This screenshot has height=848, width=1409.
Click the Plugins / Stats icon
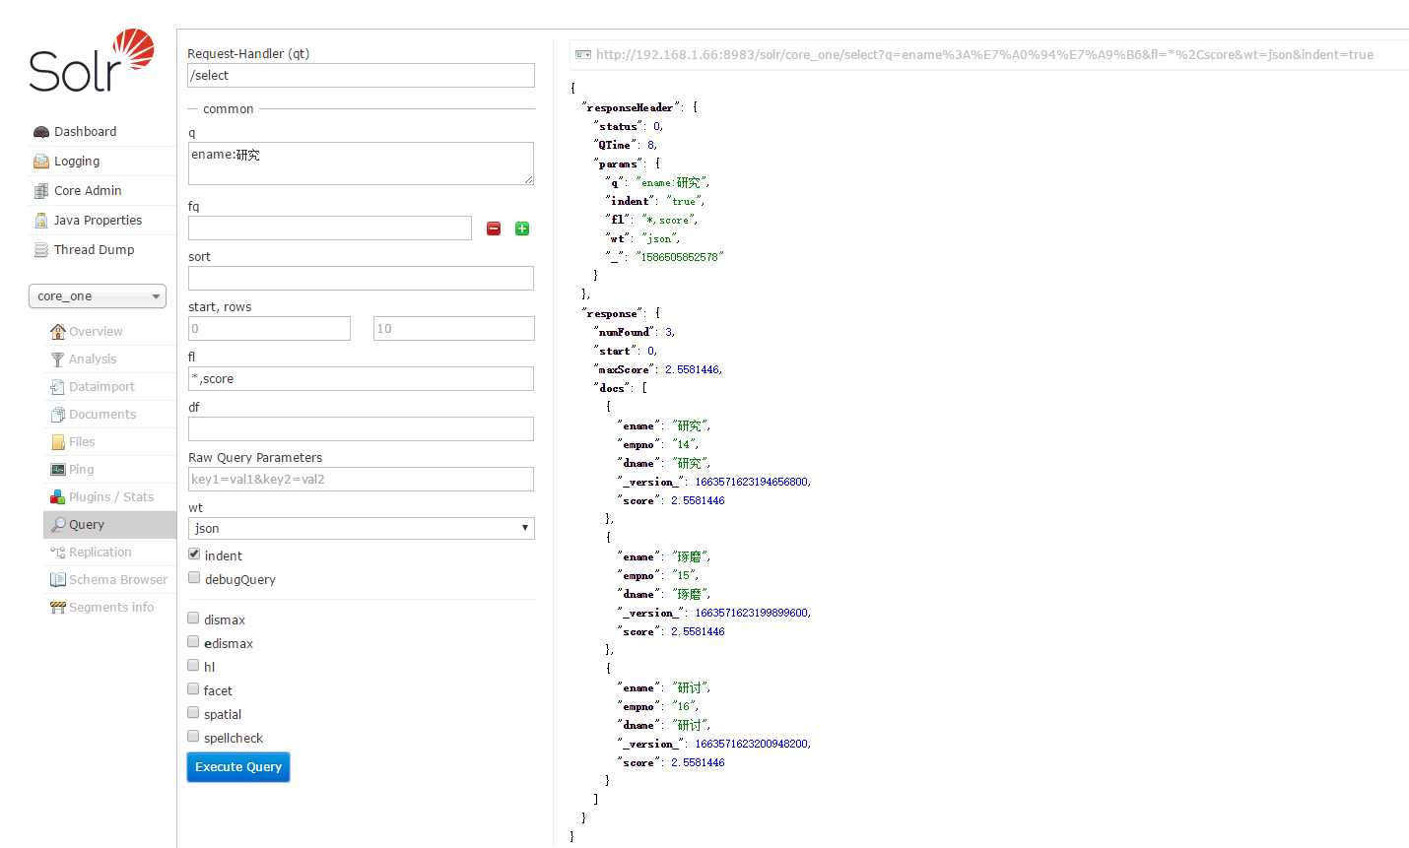pos(58,497)
